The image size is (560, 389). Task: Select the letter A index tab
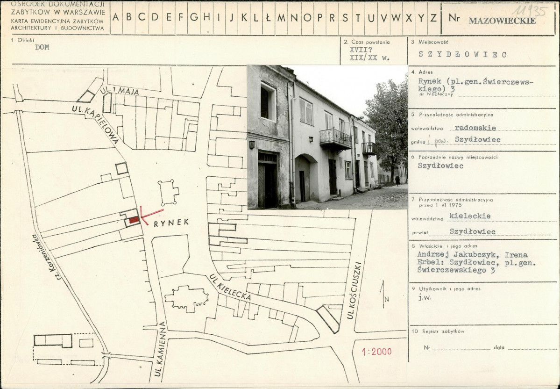[116, 18]
